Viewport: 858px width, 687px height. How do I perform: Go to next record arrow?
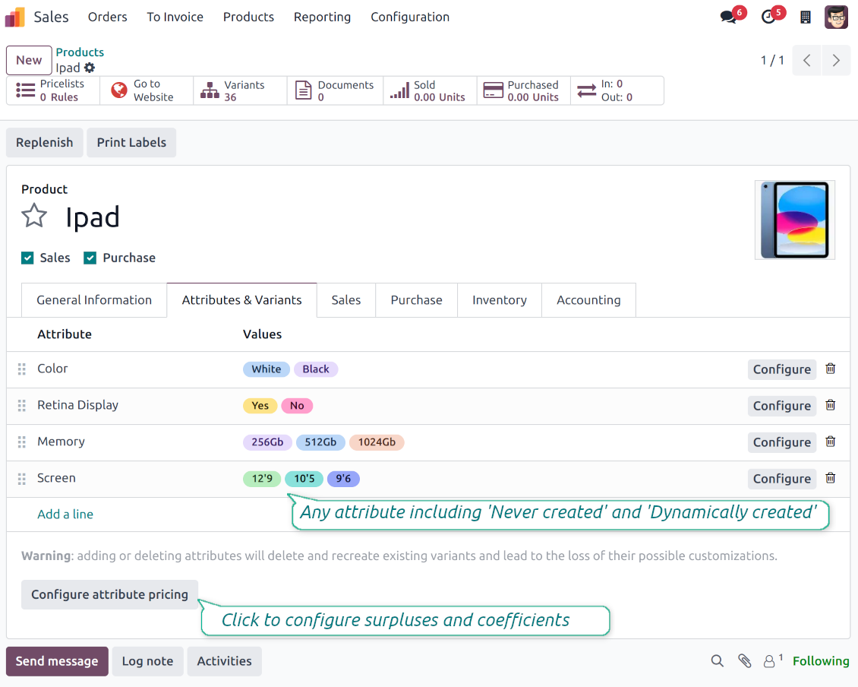pos(835,60)
